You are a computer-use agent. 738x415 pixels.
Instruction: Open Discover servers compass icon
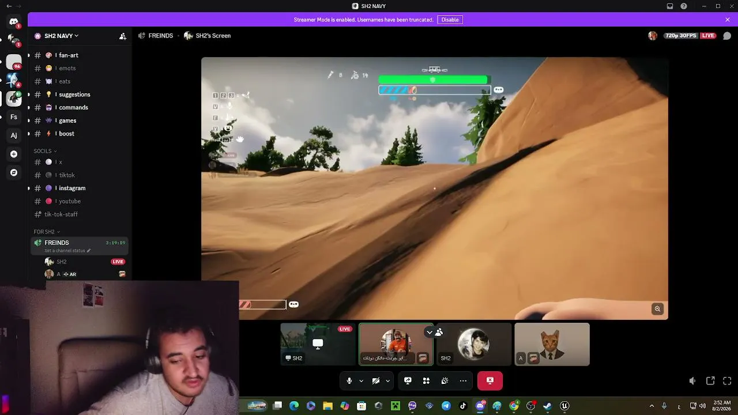[14, 172]
